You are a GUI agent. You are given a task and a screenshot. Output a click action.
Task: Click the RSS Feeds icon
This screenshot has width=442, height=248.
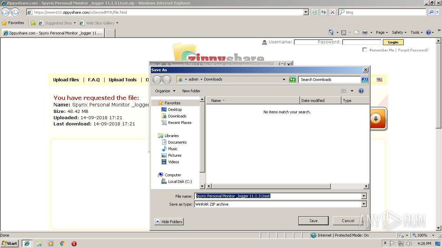tap(344, 32)
